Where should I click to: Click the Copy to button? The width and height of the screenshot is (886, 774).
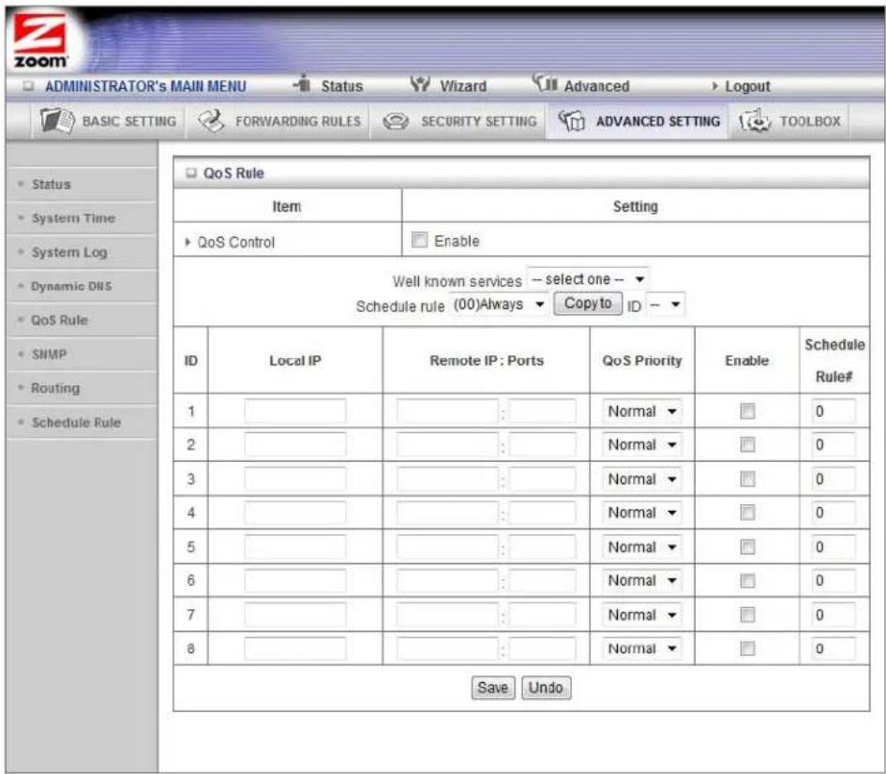588,304
